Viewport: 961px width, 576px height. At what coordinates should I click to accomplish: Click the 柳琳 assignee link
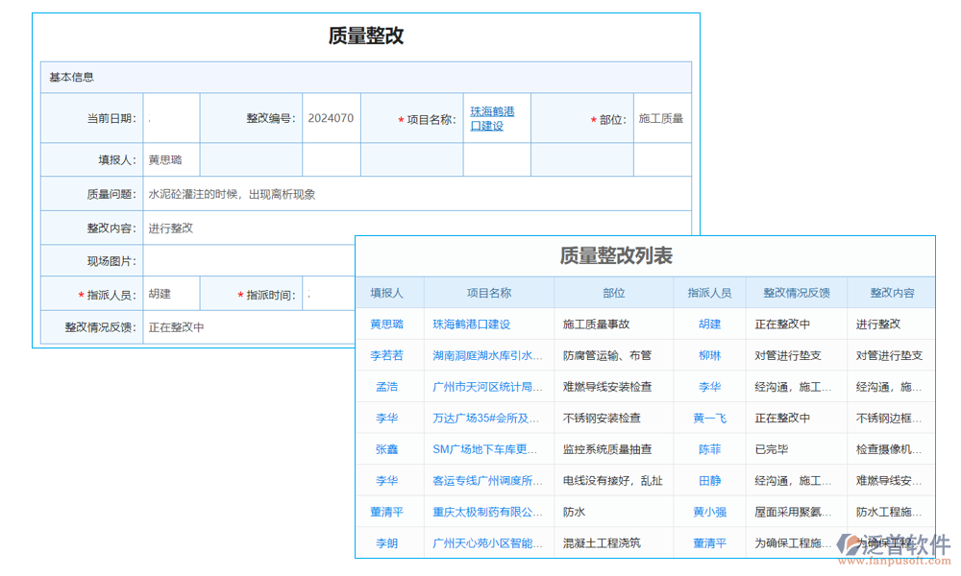click(709, 355)
